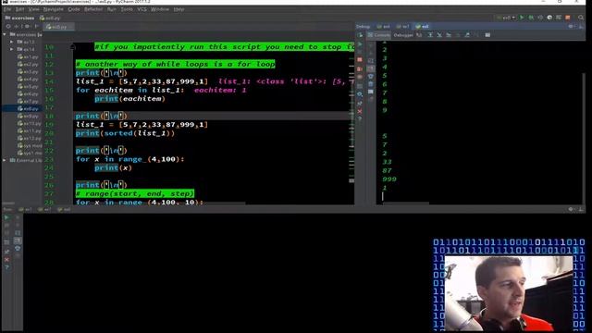
Task: Expand External Libraries in project tree
Action: (5, 160)
